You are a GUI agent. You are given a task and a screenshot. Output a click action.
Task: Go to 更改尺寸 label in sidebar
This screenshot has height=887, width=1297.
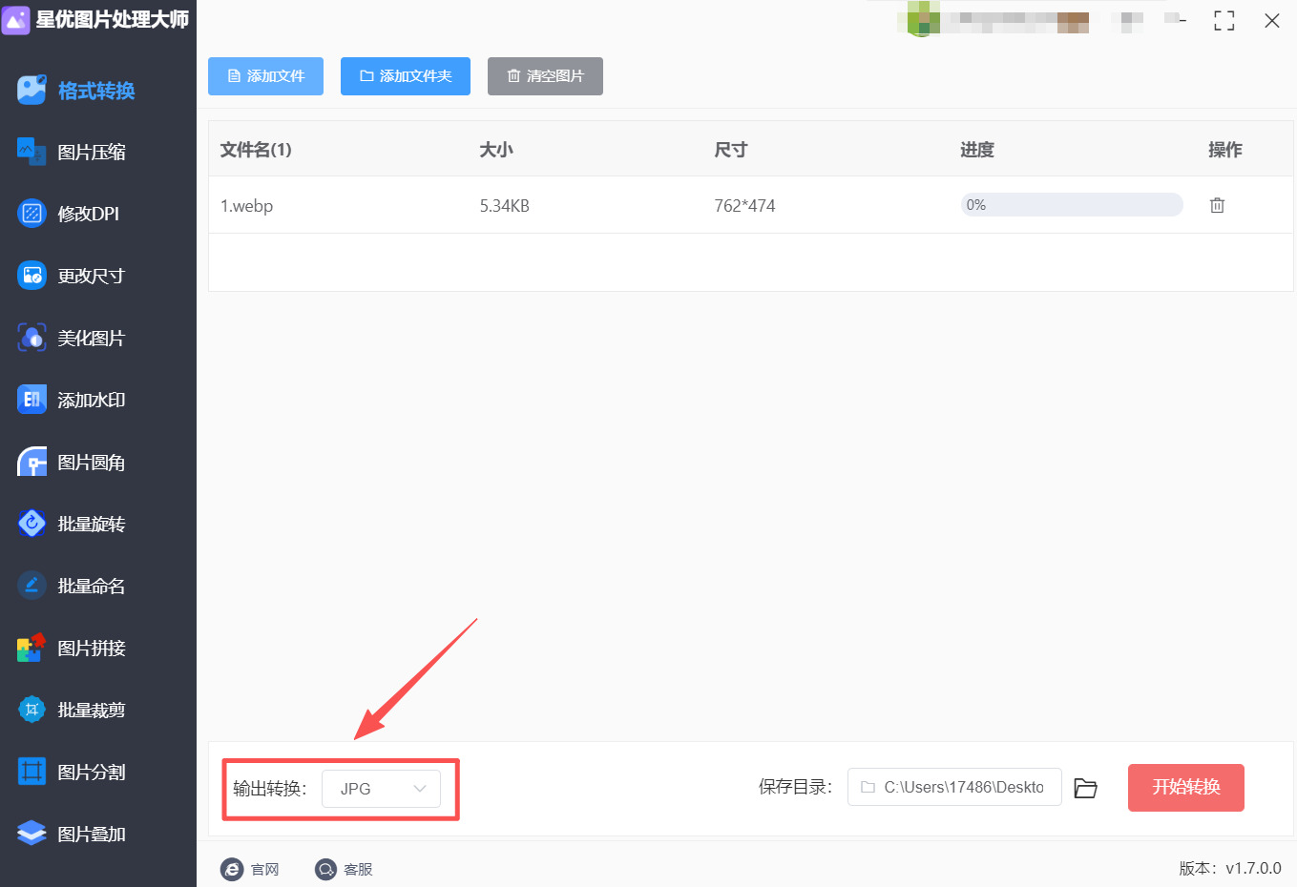click(x=92, y=277)
